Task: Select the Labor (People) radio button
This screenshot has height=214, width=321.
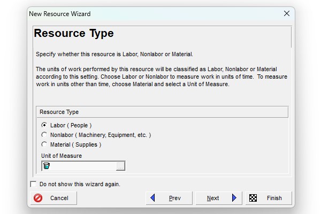Action: 44,125
